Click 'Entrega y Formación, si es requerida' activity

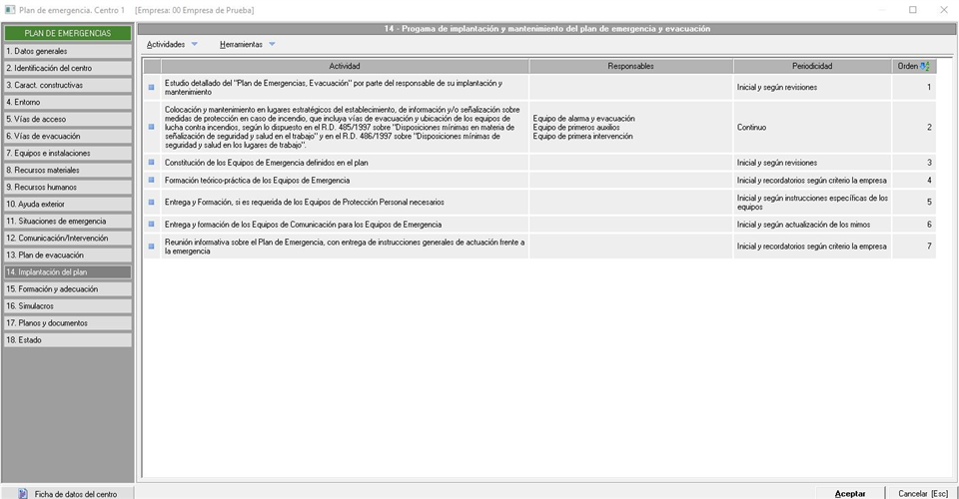click(345, 203)
